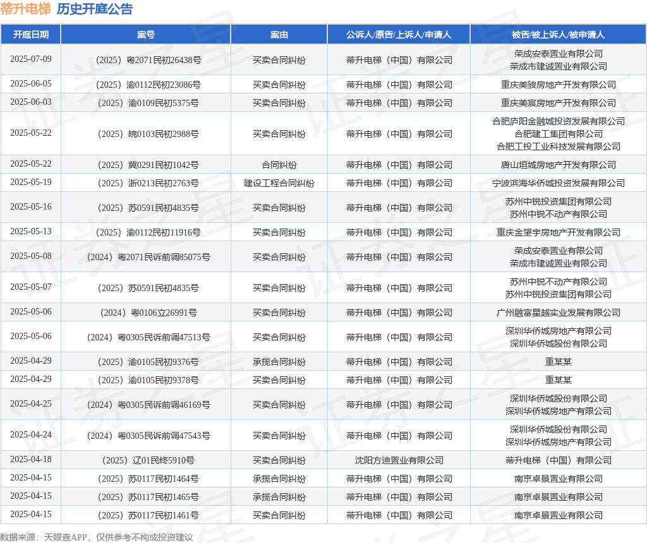Click case number (2025)辽01民终5910号

pos(148,460)
